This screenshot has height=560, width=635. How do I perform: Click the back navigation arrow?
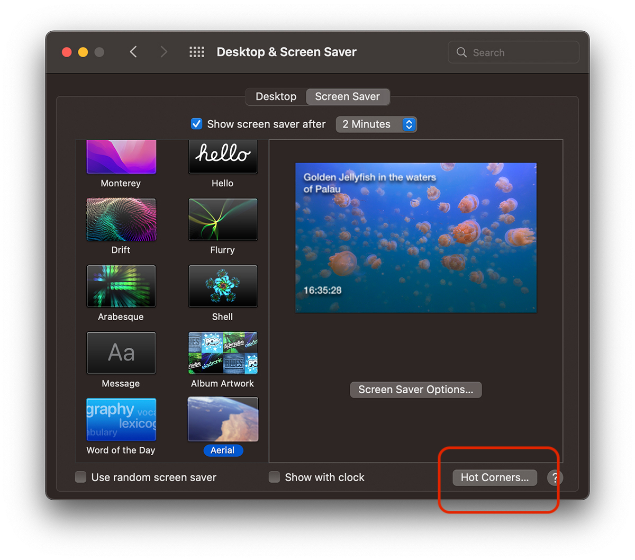pos(133,52)
